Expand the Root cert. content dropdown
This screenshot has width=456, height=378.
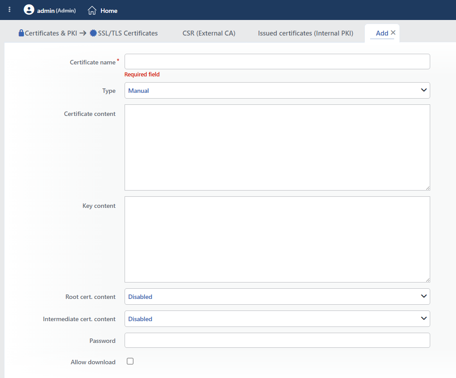tap(277, 296)
